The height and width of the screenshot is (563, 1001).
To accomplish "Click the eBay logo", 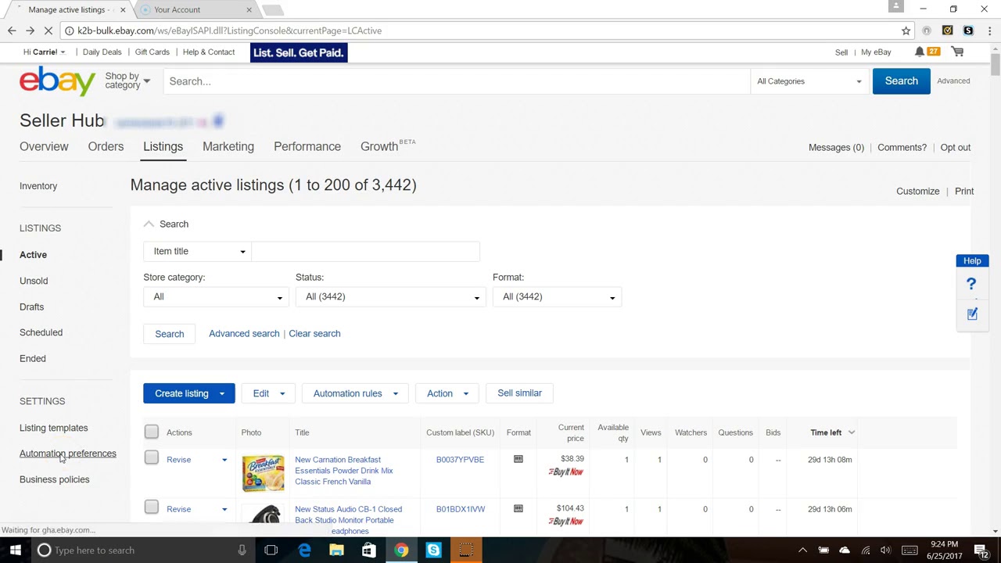I will coord(57,81).
